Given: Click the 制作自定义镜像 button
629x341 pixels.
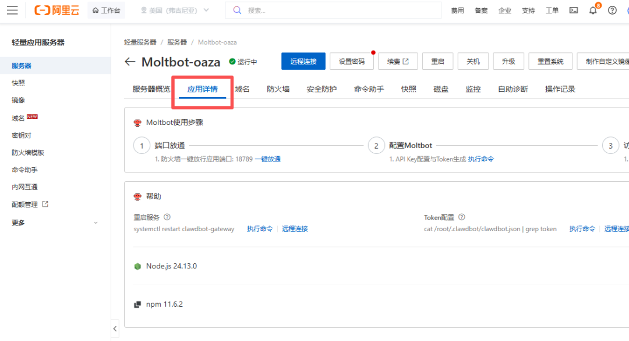Looking at the screenshot, I should (603, 61).
